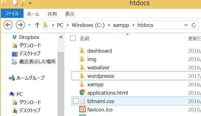The height and width of the screenshot is (116, 201).
Task: Open the Customize Quick Access Toolbar dropdown
Action: [30, 3]
